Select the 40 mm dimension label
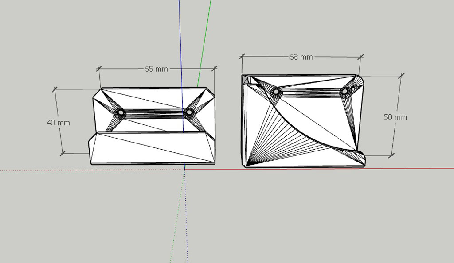This screenshot has height=263, width=454. click(58, 122)
